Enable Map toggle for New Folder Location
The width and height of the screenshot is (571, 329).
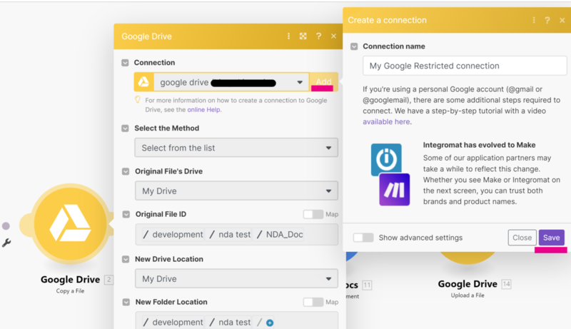pyautogui.click(x=313, y=302)
